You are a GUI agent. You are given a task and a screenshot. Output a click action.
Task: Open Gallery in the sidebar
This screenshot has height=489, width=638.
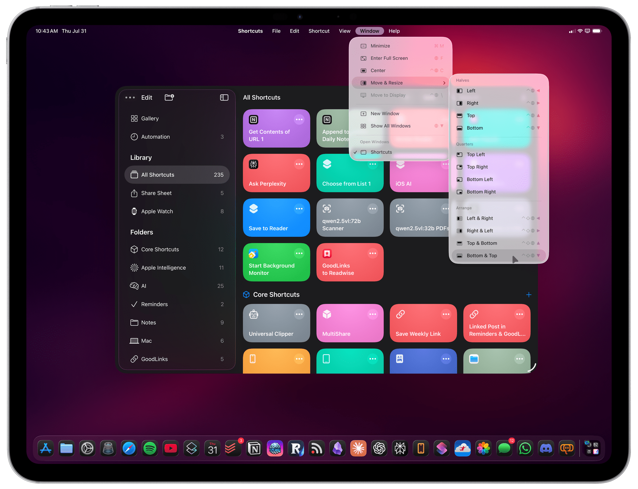pyautogui.click(x=177, y=119)
